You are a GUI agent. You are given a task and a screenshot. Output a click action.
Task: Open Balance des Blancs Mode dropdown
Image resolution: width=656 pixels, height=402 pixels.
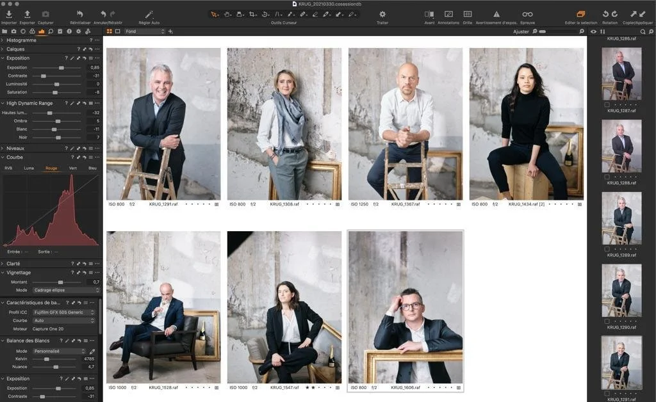(60, 351)
